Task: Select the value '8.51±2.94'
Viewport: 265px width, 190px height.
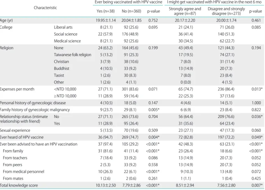Action: click(x=185, y=185)
